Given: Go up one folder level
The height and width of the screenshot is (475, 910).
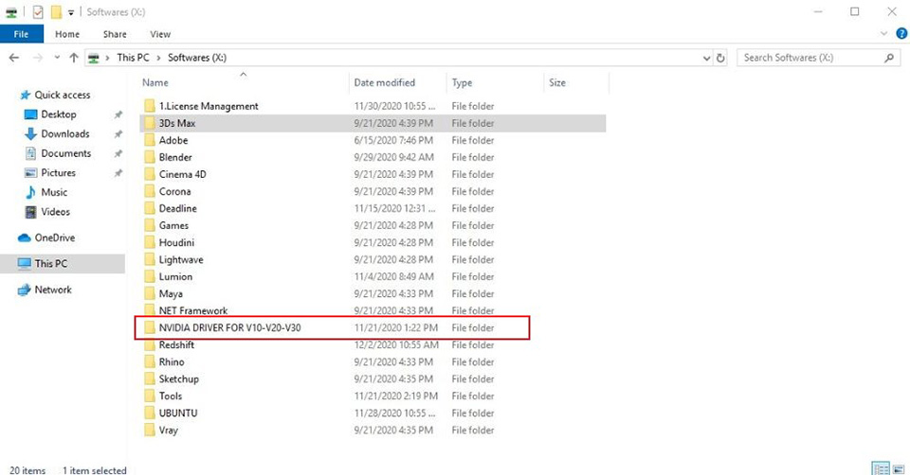Looking at the screenshot, I should point(74,58).
